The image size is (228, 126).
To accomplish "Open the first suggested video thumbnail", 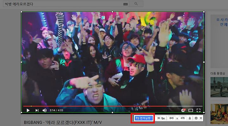I will [x=219, y=87].
